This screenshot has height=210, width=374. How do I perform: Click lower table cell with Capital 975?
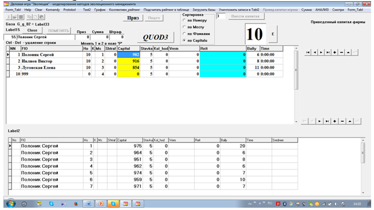pos(130,146)
